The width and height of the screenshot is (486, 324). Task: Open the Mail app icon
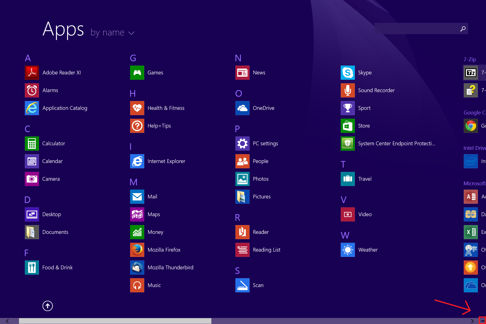click(137, 197)
